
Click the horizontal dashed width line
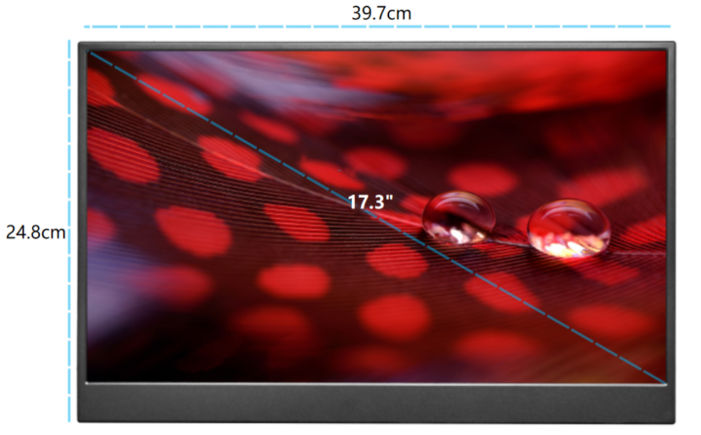286,27
